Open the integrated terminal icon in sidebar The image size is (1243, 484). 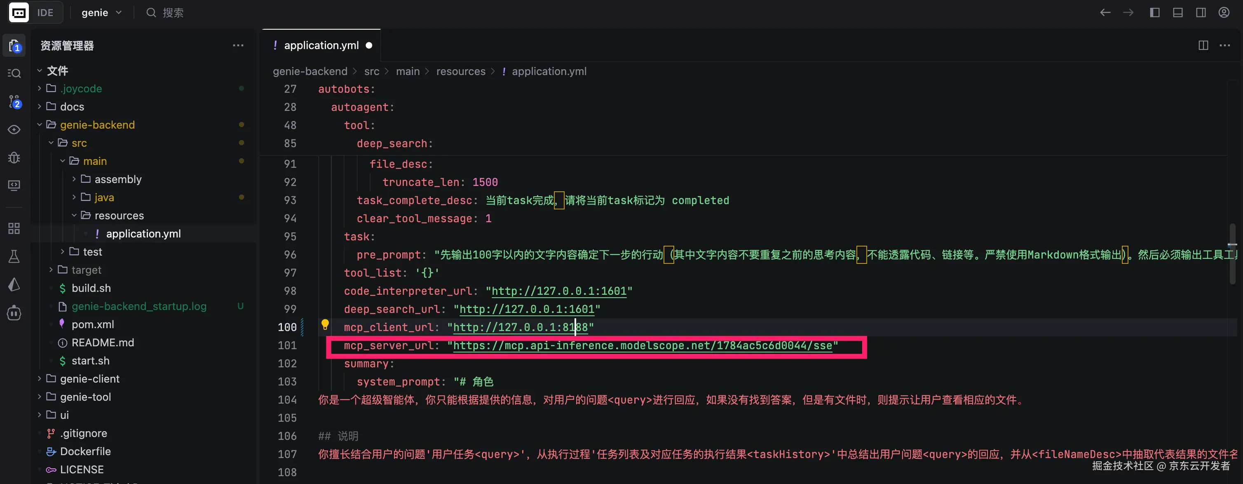click(14, 185)
